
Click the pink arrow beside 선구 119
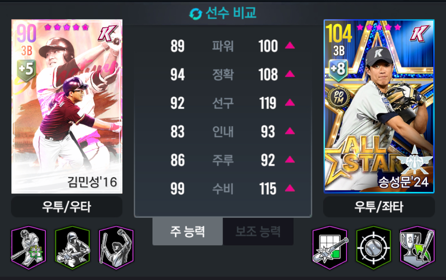290,103
